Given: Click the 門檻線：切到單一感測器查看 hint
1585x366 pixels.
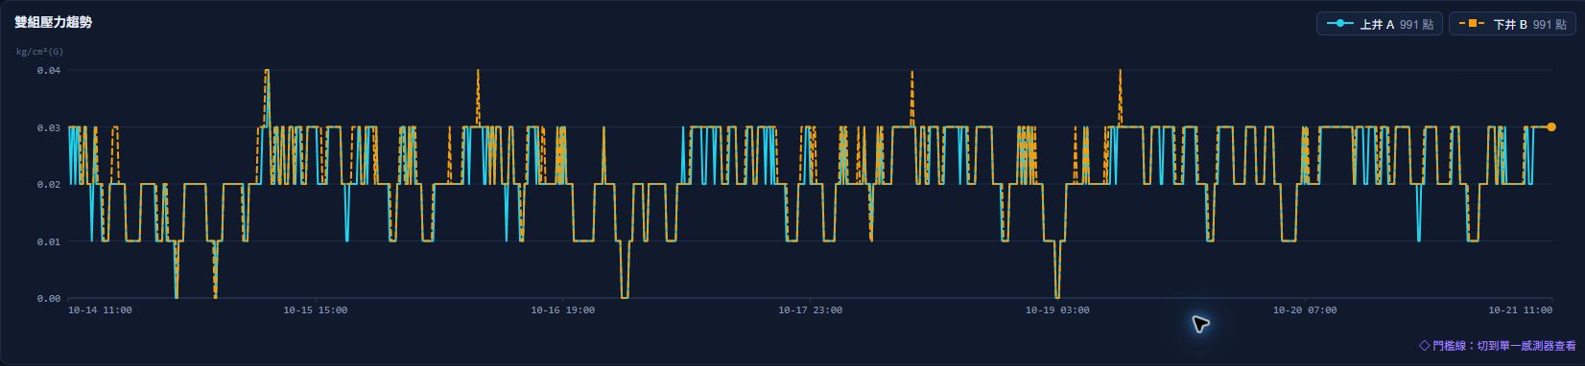Looking at the screenshot, I should coord(1497,345).
